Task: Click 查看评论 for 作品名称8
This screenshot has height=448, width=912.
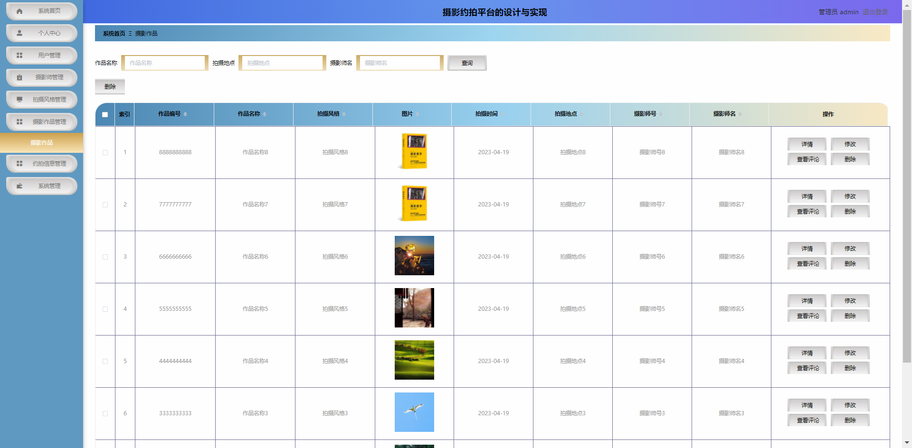Action: pos(807,159)
